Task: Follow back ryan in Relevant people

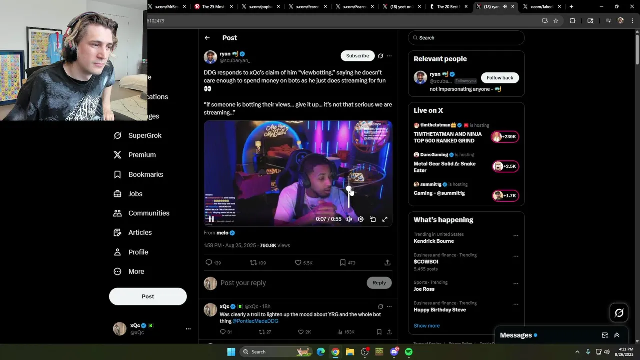Action: [x=500, y=78]
